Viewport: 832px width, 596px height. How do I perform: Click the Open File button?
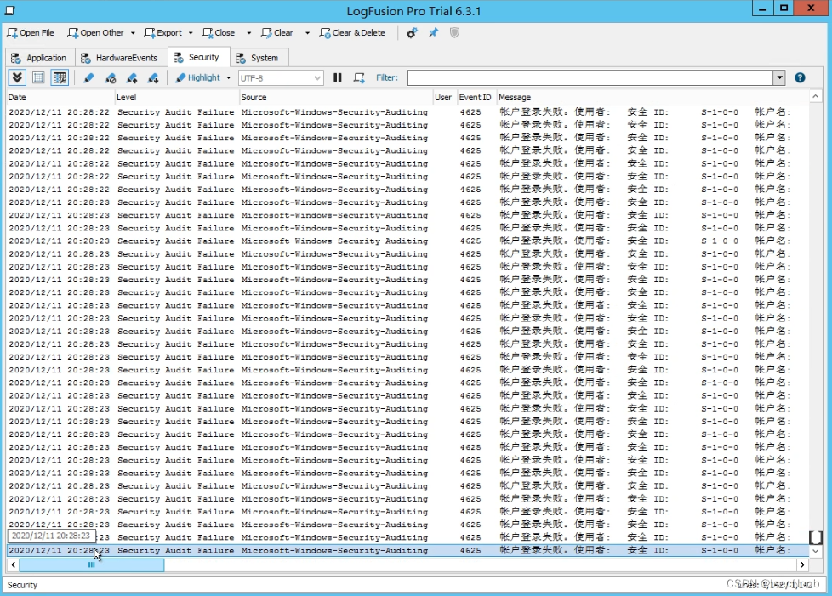coord(31,33)
